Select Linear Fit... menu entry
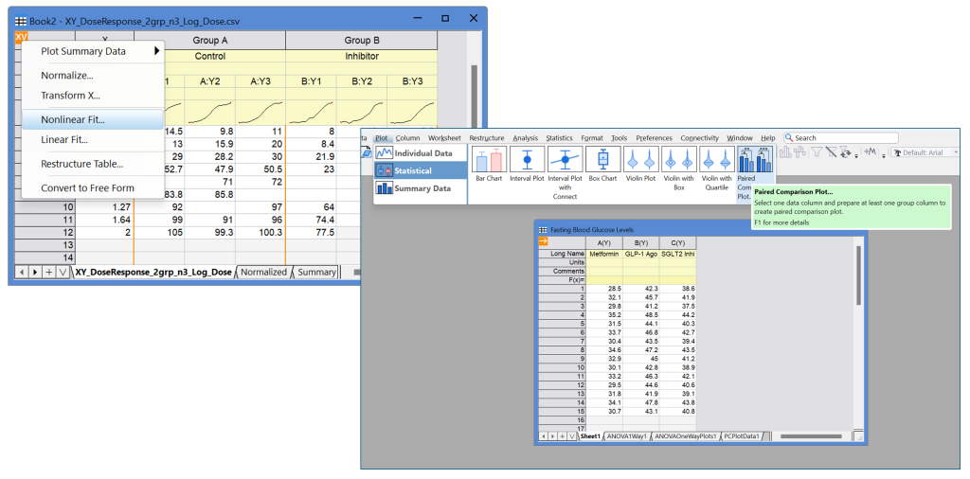This screenshot has width=970, height=479. pos(93,140)
